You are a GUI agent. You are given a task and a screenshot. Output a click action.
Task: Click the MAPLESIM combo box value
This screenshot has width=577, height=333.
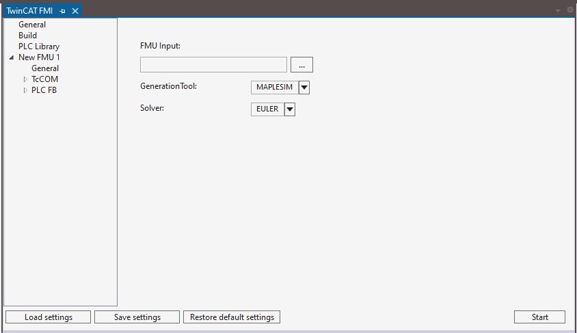click(275, 88)
